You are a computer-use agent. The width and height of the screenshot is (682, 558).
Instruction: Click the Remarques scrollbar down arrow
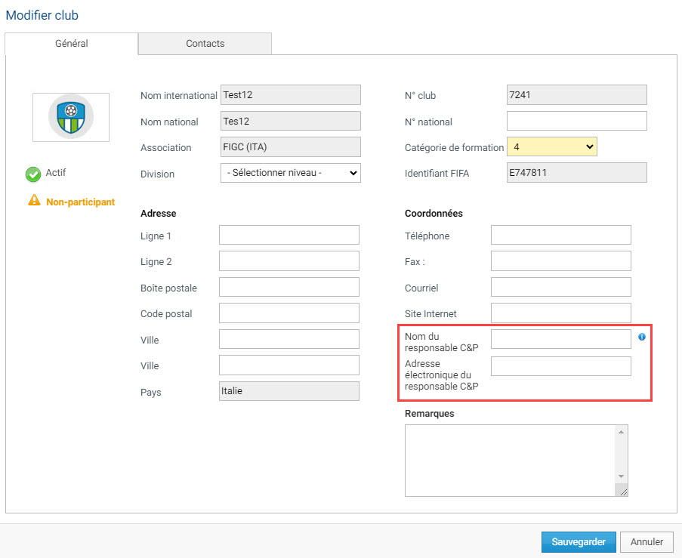coord(621,476)
